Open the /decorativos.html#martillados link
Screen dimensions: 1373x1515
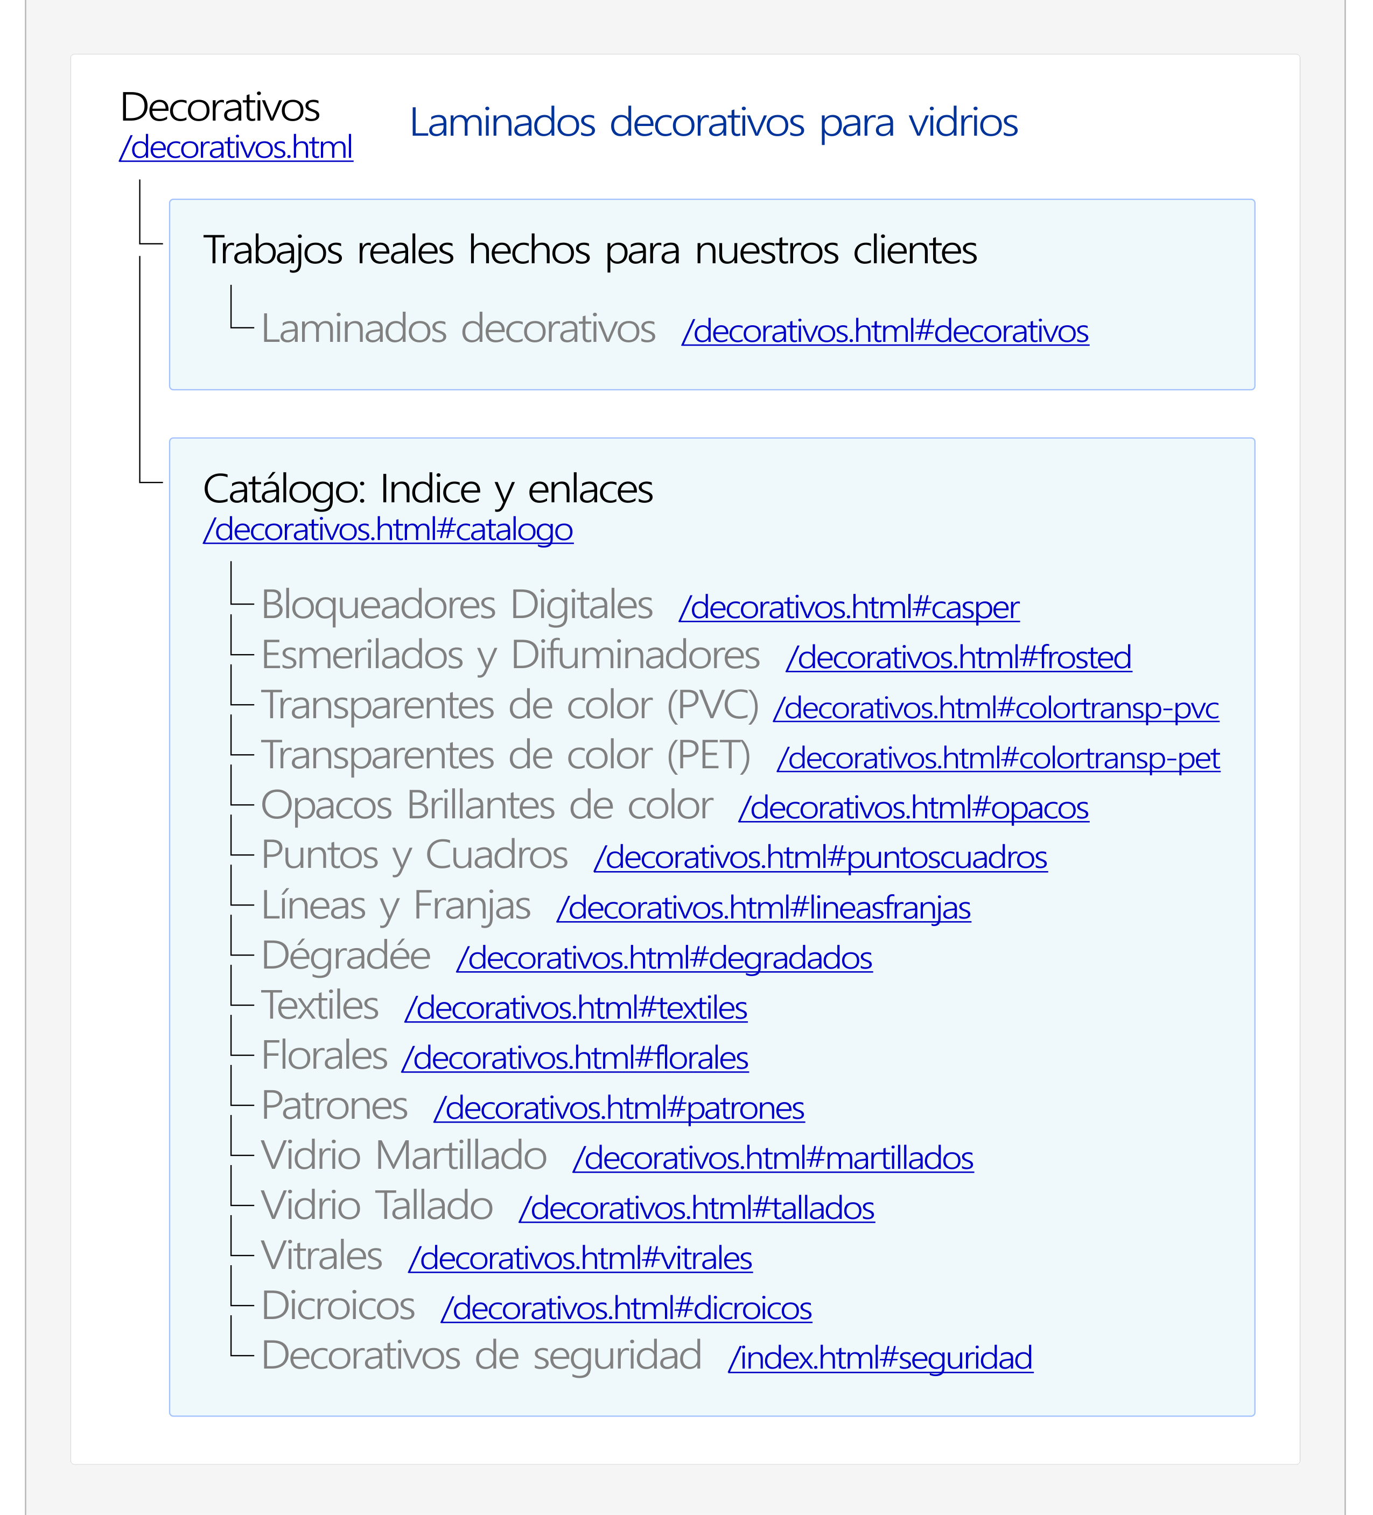[x=773, y=1158]
